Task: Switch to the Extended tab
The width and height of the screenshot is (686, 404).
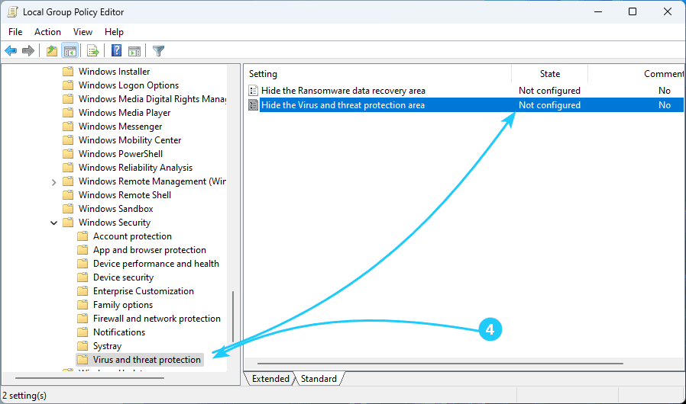Action: tap(270, 379)
